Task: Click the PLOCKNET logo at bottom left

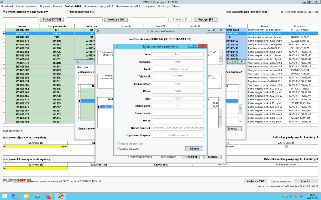Action: (x=15, y=181)
